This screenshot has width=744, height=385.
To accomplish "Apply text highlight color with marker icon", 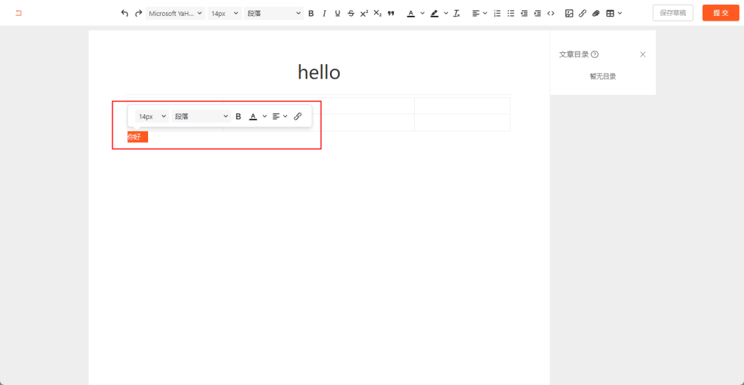I will [x=434, y=13].
